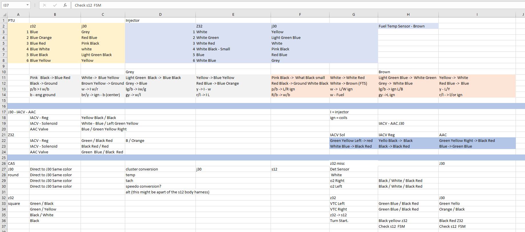This screenshot has height=232, width=525.
Task: Click the Insert Function fx icon
Action: point(65,5)
